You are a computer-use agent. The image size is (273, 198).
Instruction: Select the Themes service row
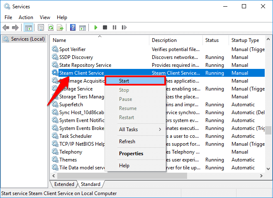coord(158,160)
